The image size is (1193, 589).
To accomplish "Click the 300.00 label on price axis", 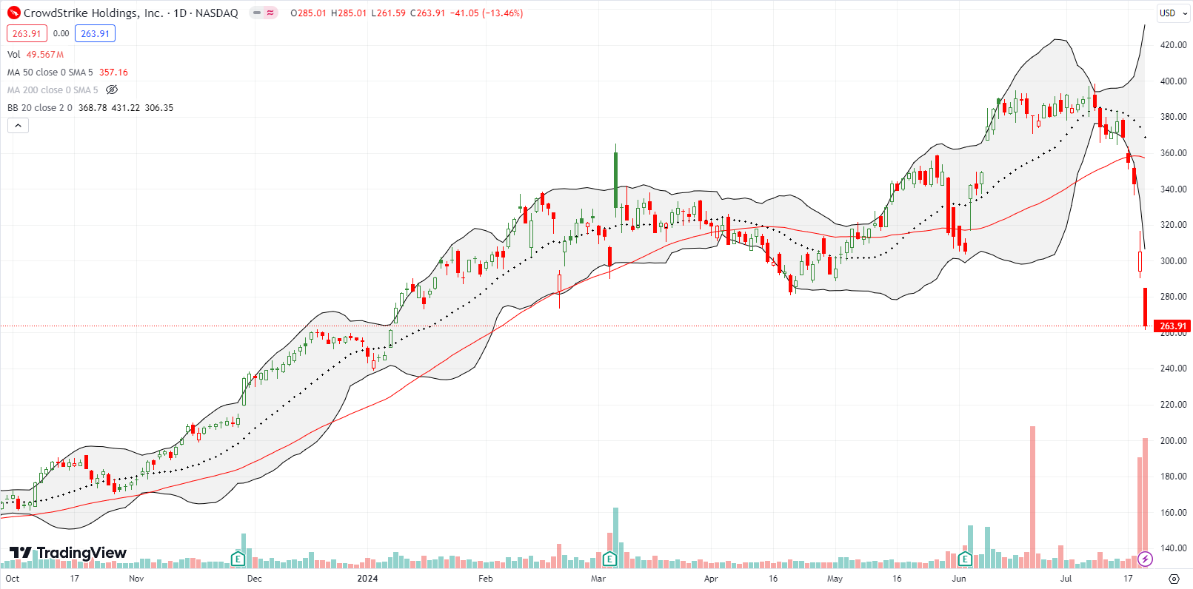I will (x=1174, y=261).
